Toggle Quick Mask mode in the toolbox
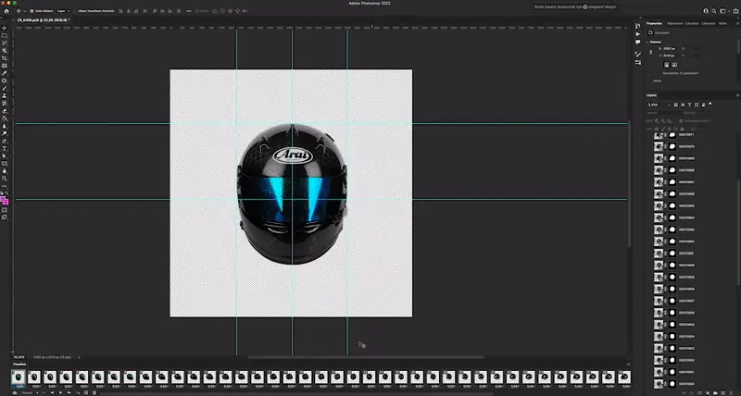The height and width of the screenshot is (396, 741). click(x=5, y=209)
